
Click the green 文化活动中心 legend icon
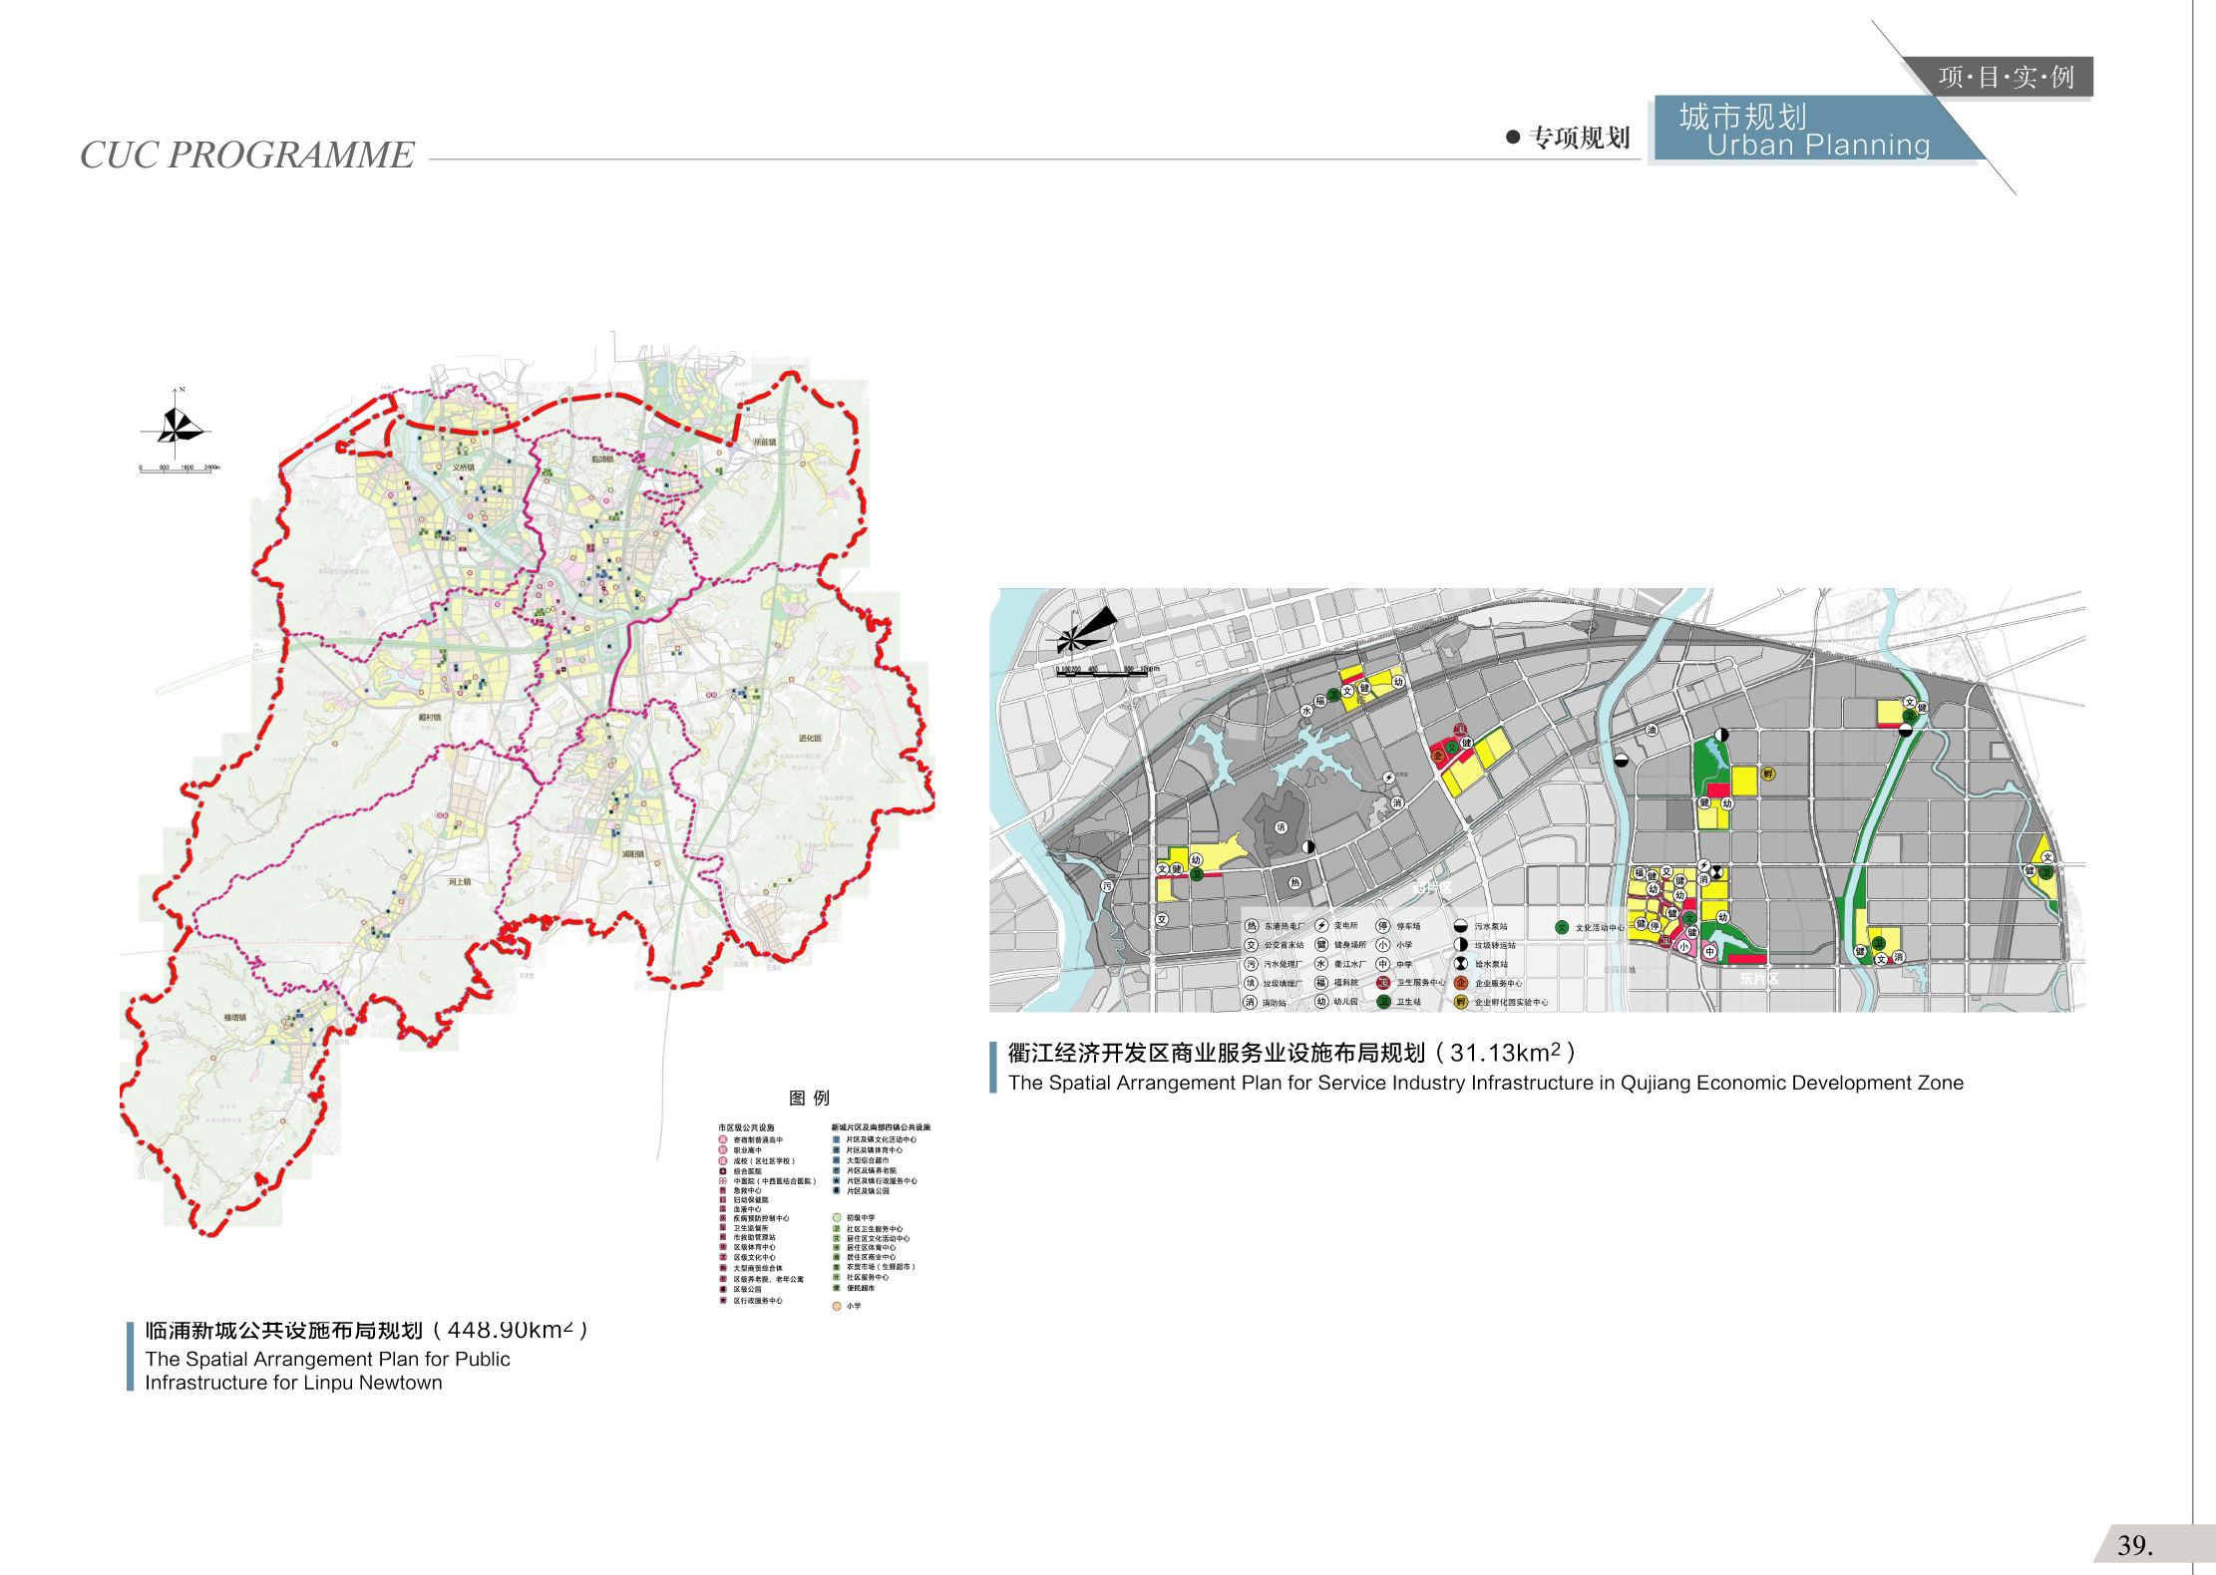pyautogui.click(x=1562, y=927)
